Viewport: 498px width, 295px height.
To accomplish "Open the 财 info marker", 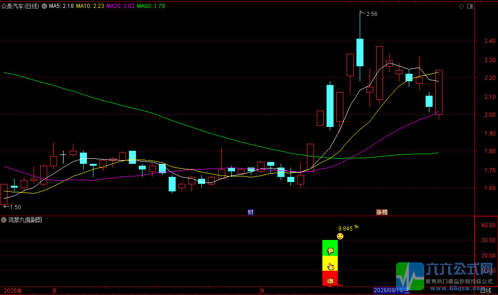I will point(250,212).
